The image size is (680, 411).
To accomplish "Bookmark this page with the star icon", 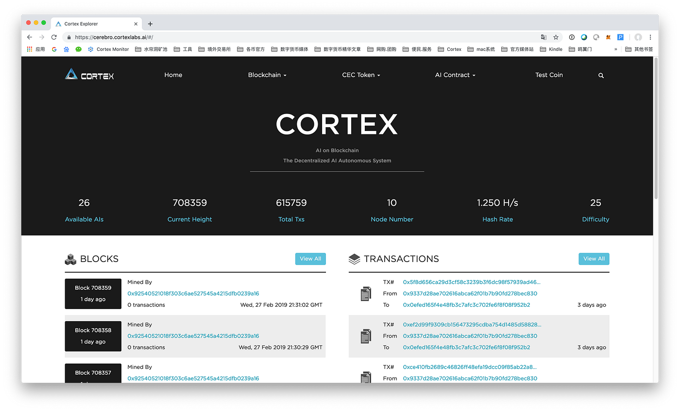I will pos(556,37).
